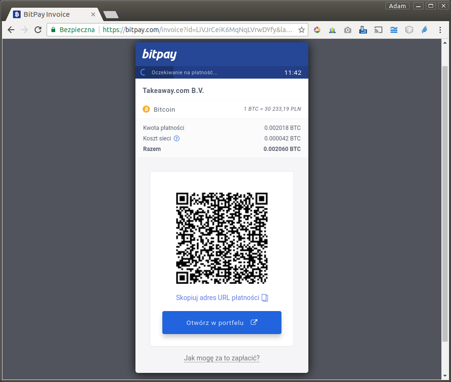Open 'Jak mogę za to zapłacić?' link
451x382 pixels.
tap(222, 358)
